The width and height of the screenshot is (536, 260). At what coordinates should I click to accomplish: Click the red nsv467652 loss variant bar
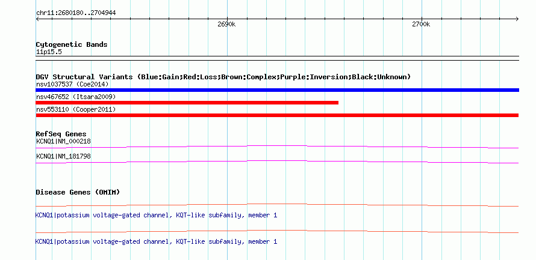pos(187,103)
